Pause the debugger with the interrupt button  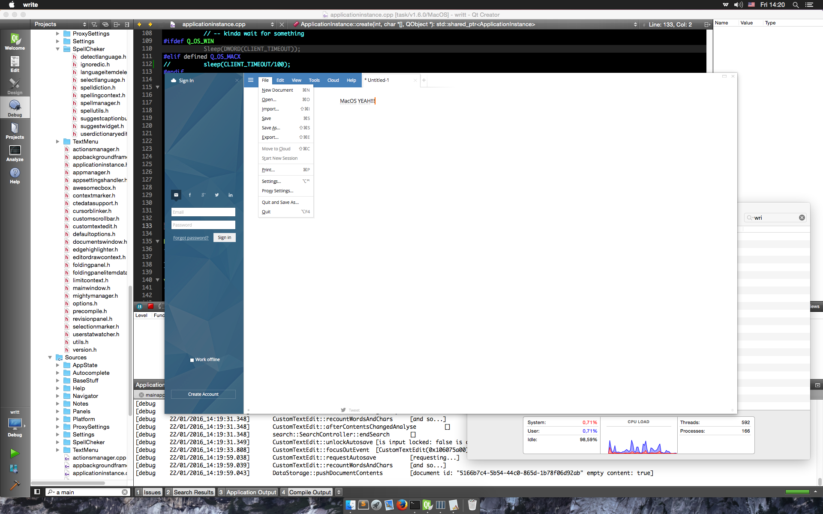coord(140,306)
